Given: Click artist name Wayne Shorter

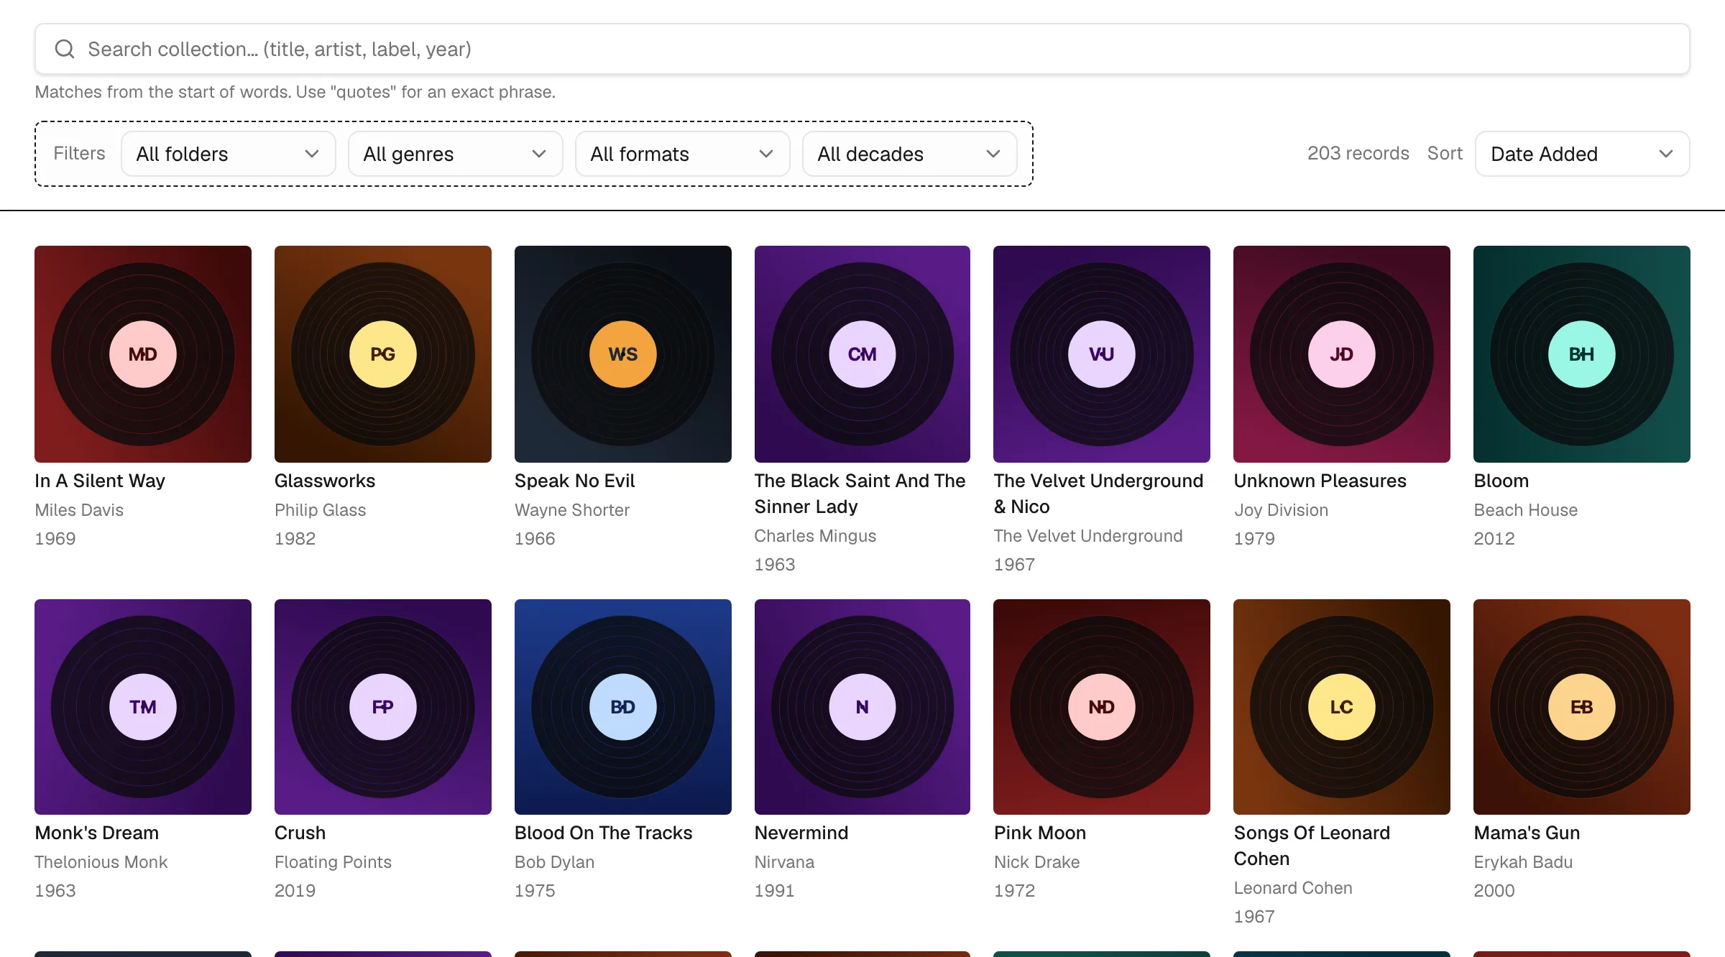Looking at the screenshot, I should point(572,510).
